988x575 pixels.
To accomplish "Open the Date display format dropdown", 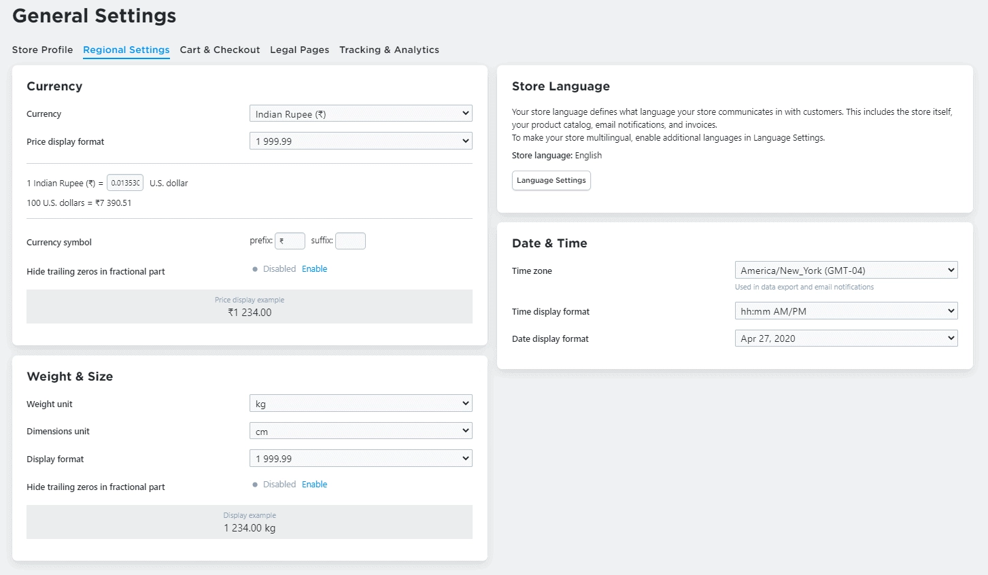I will pos(845,338).
